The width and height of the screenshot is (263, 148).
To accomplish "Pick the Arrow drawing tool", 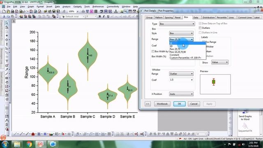I will 7,69.
